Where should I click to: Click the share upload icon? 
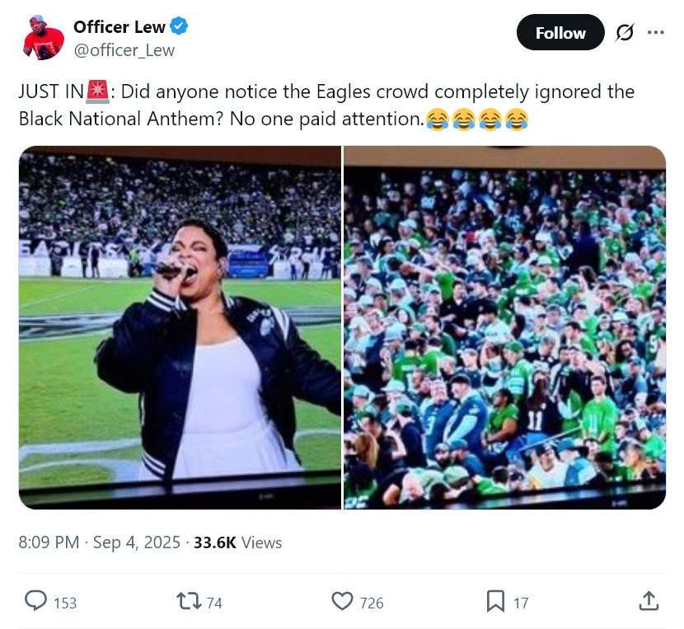click(x=649, y=602)
